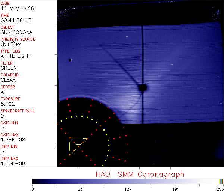This screenshot has width=224, height=191.
Task: Click the 1.00E-08 disp max value
Action: click(x=11, y=163)
